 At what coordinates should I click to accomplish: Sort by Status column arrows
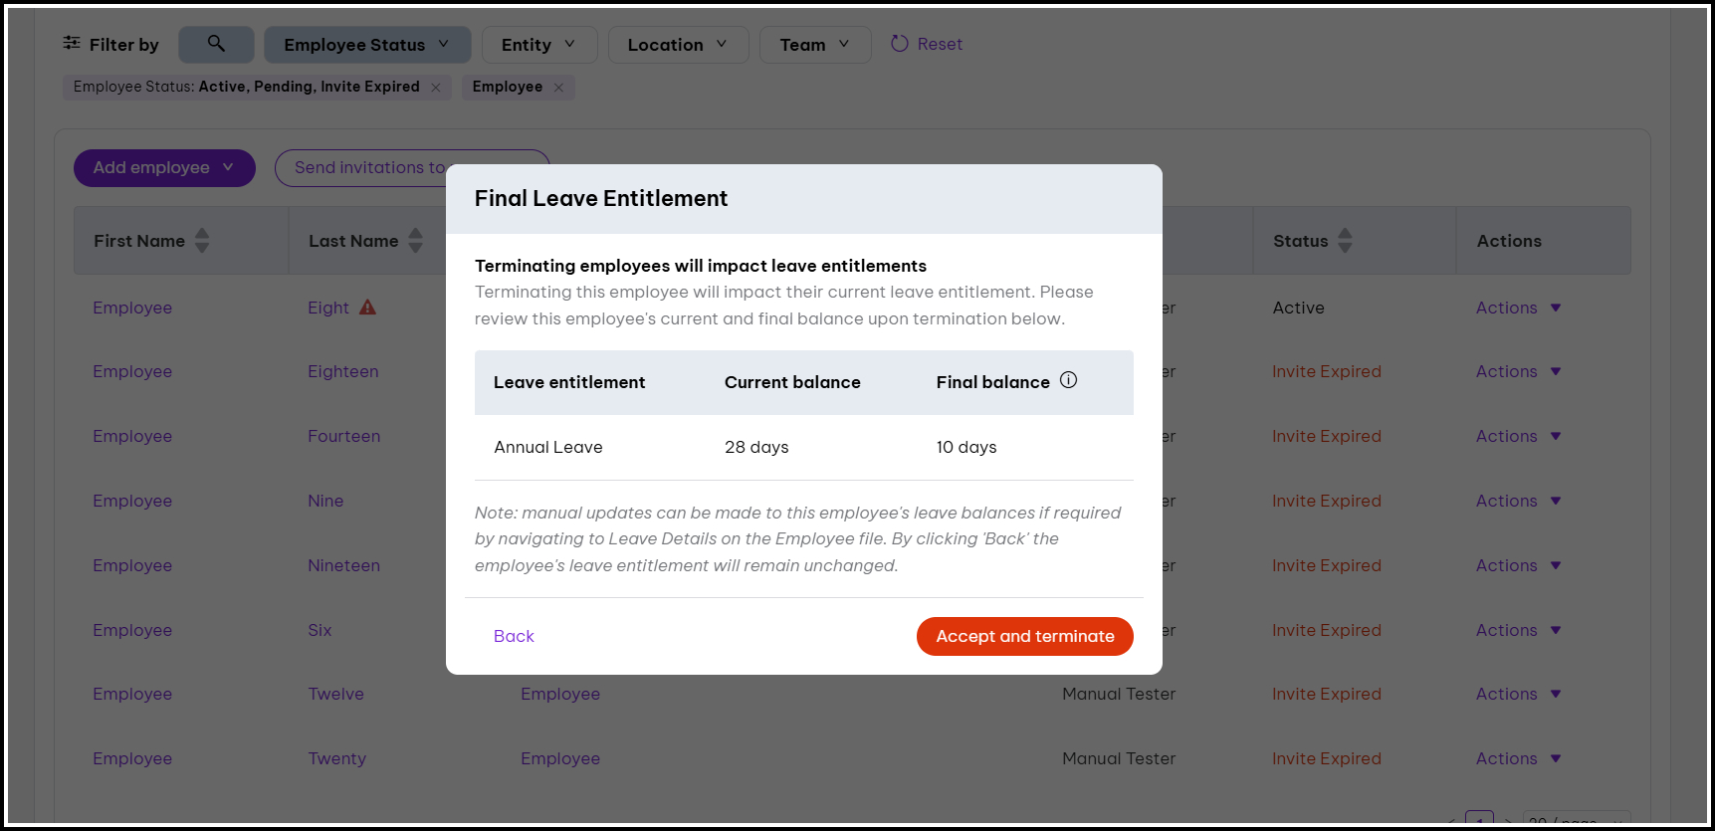[1345, 241]
